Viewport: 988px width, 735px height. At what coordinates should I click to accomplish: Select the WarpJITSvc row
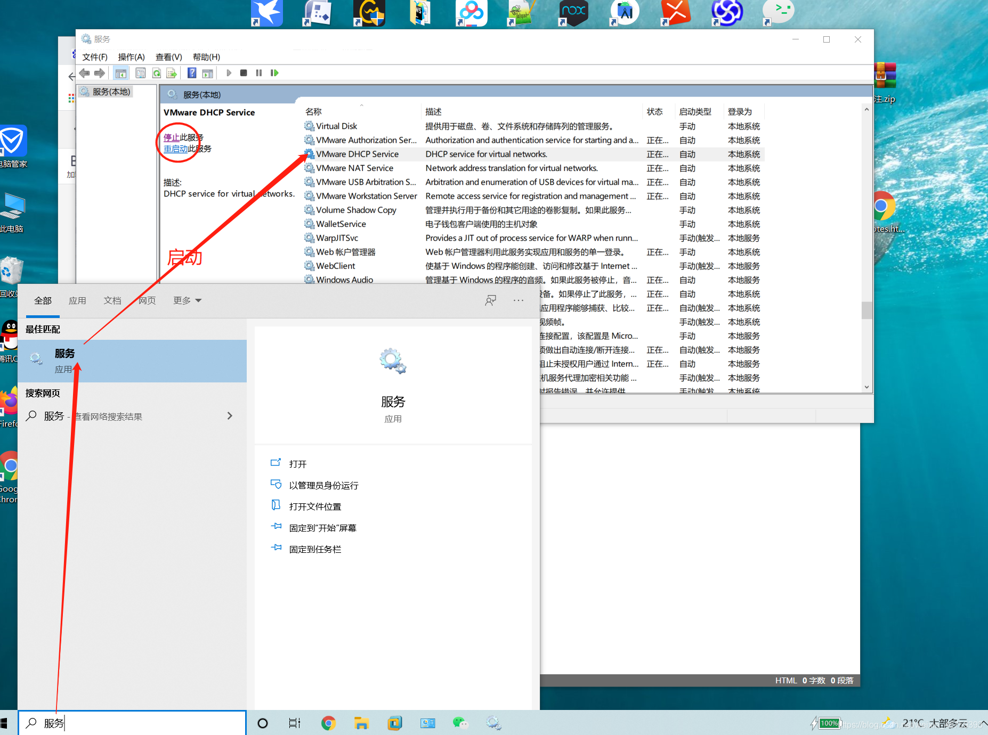tap(533, 238)
